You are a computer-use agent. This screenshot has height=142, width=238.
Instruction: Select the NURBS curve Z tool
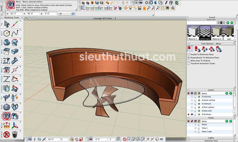tap(7, 79)
